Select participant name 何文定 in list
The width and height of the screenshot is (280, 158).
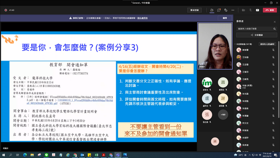(x=245, y=123)
